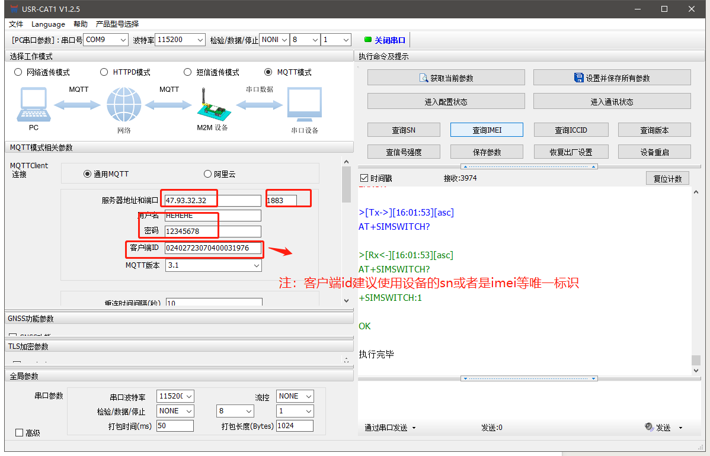Click the send gear icon beside 发送
710x456 pixels.
coord(649,427)
